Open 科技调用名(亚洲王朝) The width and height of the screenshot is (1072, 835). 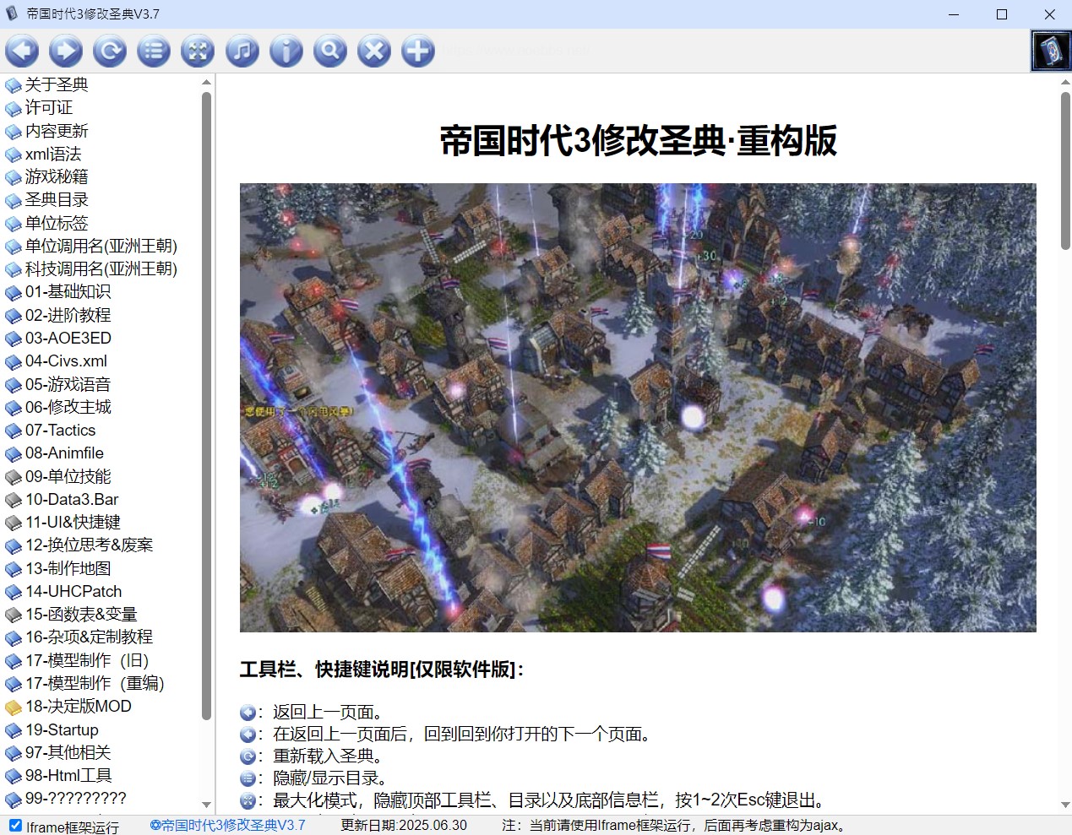[x=101, y=268]
